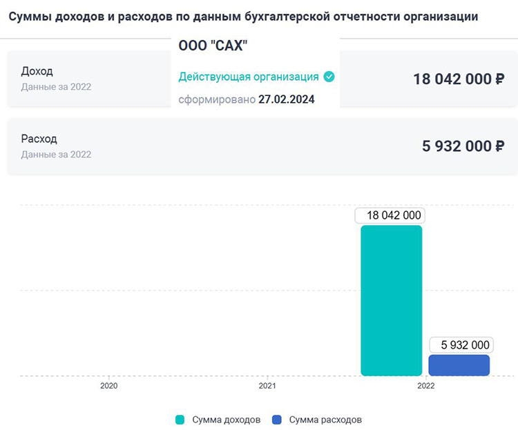Toggle the Сумма доходов legend label
The height and width of the screenshot is (430, 518).
226,420
